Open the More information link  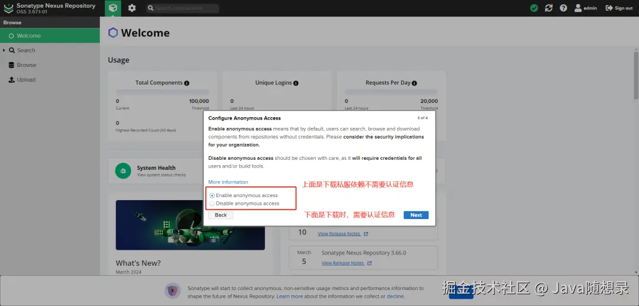(x=228, y=182)
